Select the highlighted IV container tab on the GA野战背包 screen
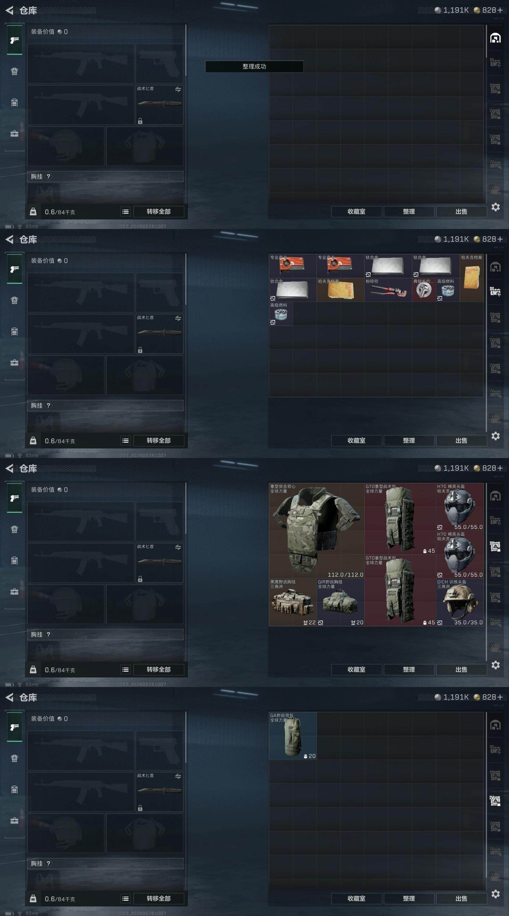 coord(496,801)
